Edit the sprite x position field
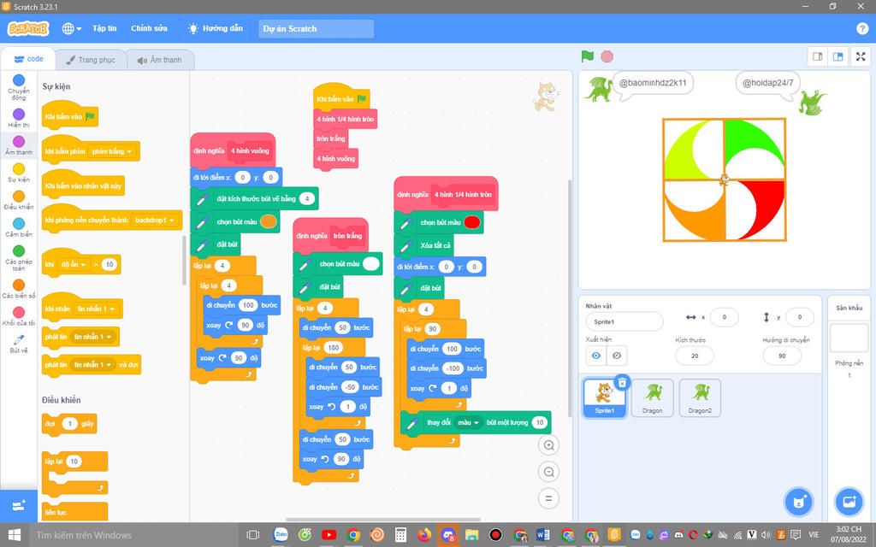This screenshot has height=547, width=876. click(724, 317)
